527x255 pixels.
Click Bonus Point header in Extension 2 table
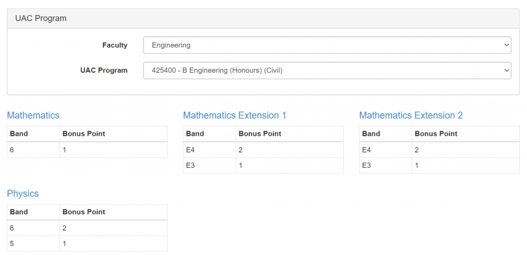pyautogui.click(x=436, y=134)
